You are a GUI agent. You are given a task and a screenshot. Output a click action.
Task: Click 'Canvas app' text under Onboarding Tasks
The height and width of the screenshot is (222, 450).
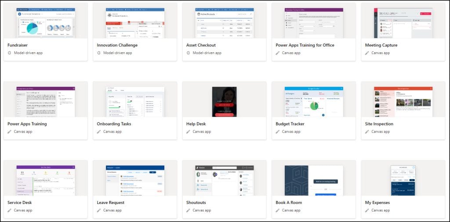(112, 132)
